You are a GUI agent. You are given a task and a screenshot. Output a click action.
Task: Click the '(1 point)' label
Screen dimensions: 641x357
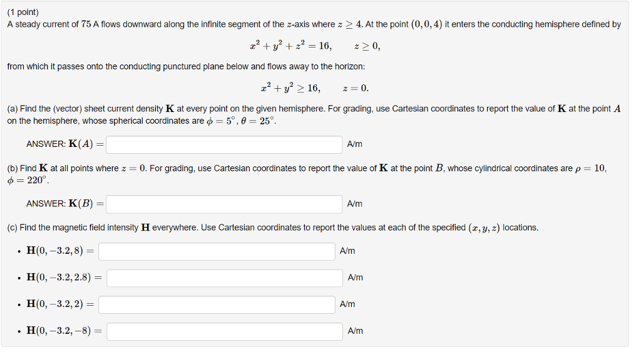coord(23,13)
